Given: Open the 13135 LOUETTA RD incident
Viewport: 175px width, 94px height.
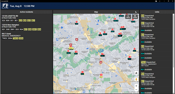Looking at the screenshot, I should tap(26, 18).
